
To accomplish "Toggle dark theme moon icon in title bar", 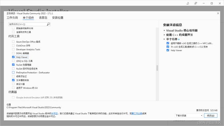I will click(x=188, y=3).
